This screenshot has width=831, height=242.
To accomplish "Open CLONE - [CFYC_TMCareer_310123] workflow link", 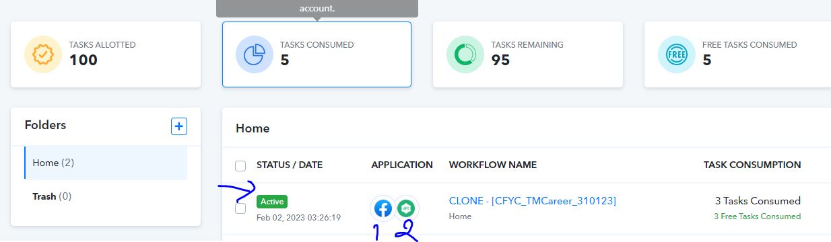I will click(533, 200).
